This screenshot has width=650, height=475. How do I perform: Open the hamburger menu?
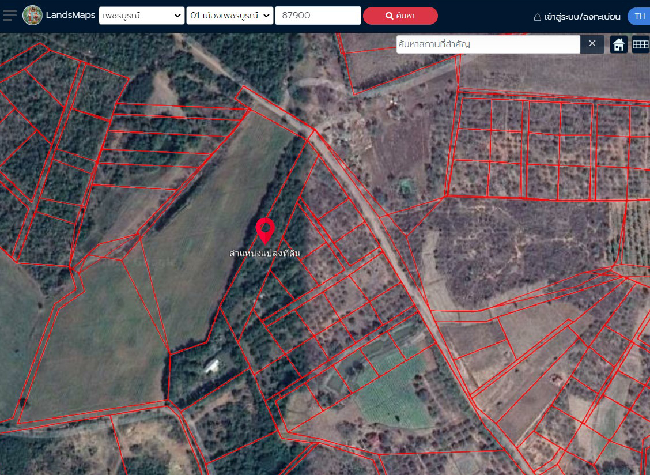coord(9,16)
